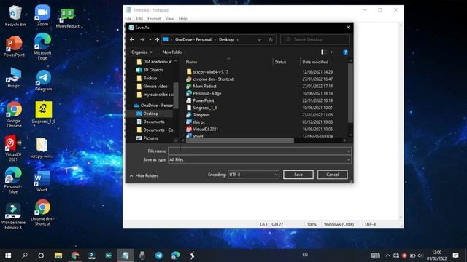Open notification center icon in tray
The height and width of the screenshot is (262, 467).
[x=455, y=255]
